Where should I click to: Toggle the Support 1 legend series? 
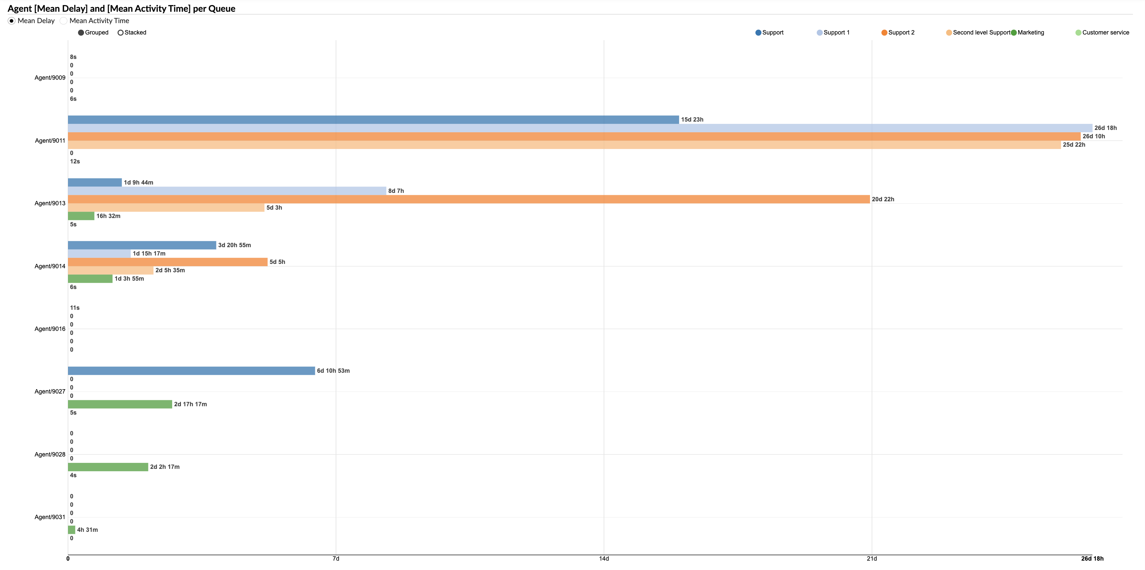click(833, 32)
